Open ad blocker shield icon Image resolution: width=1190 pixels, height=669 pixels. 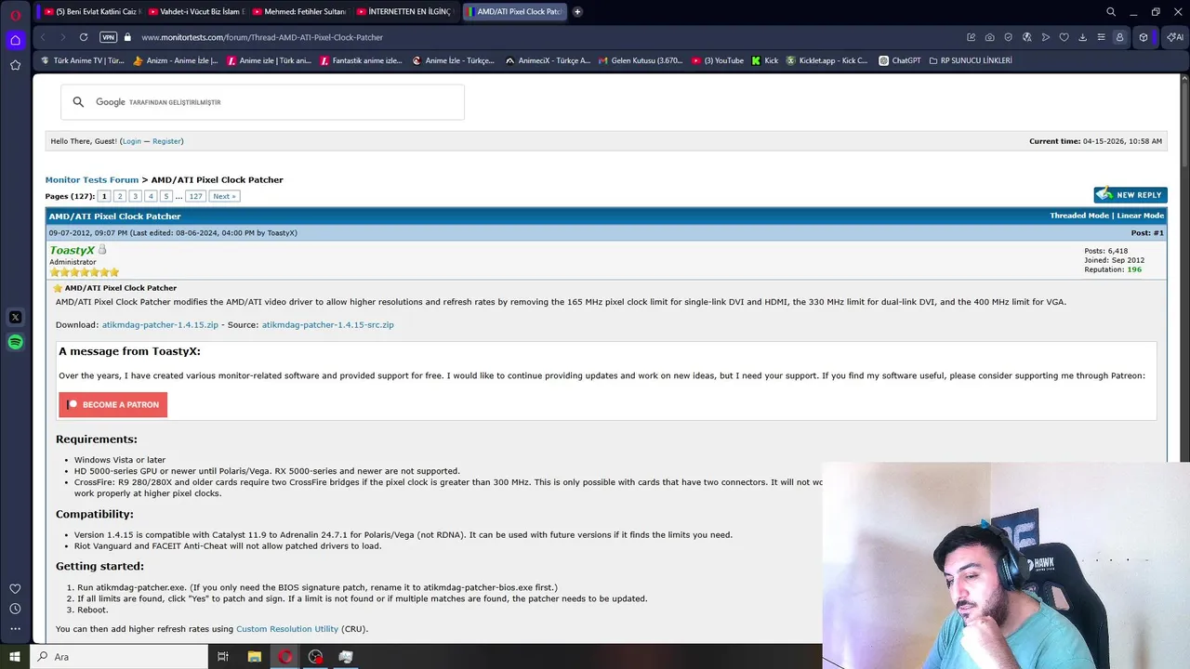[1008, 37]
